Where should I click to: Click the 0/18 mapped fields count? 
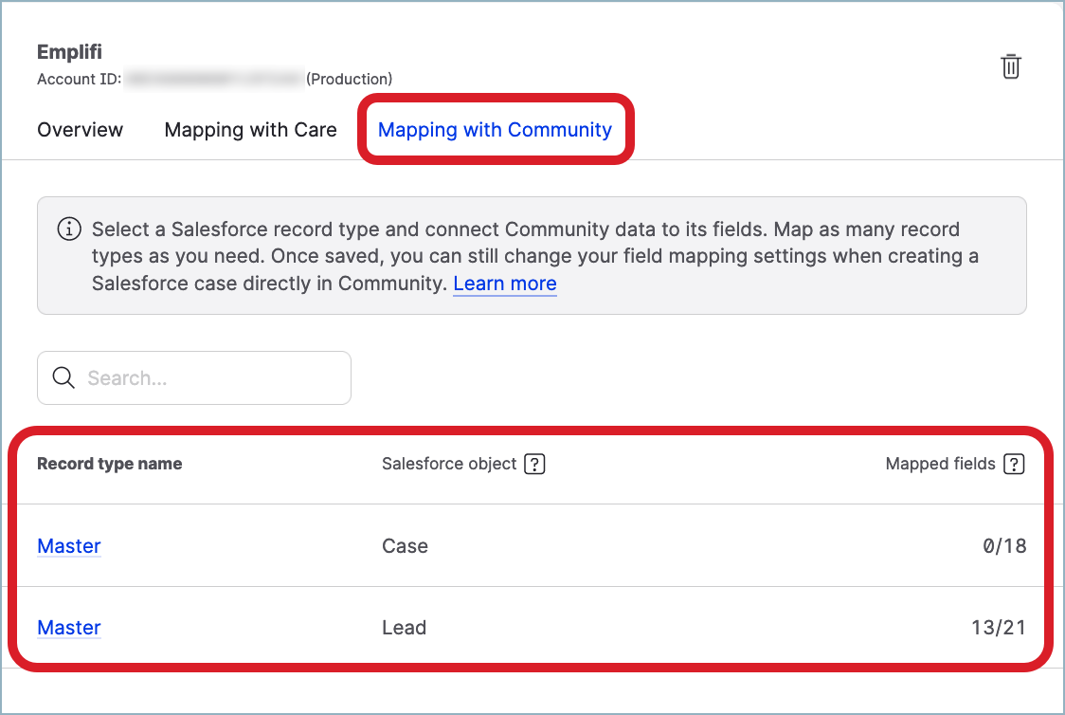pyautogui.click(x=1003, y=546)
